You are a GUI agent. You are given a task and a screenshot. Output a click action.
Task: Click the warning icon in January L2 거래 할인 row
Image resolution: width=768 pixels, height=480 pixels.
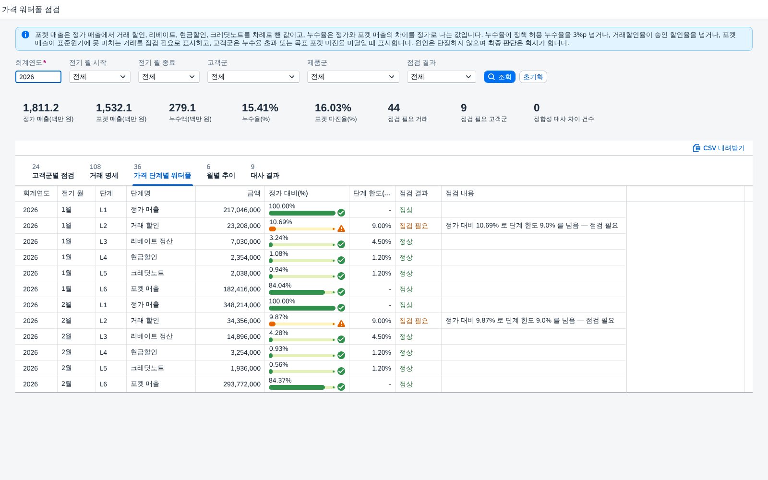click(x=341, y=228)
